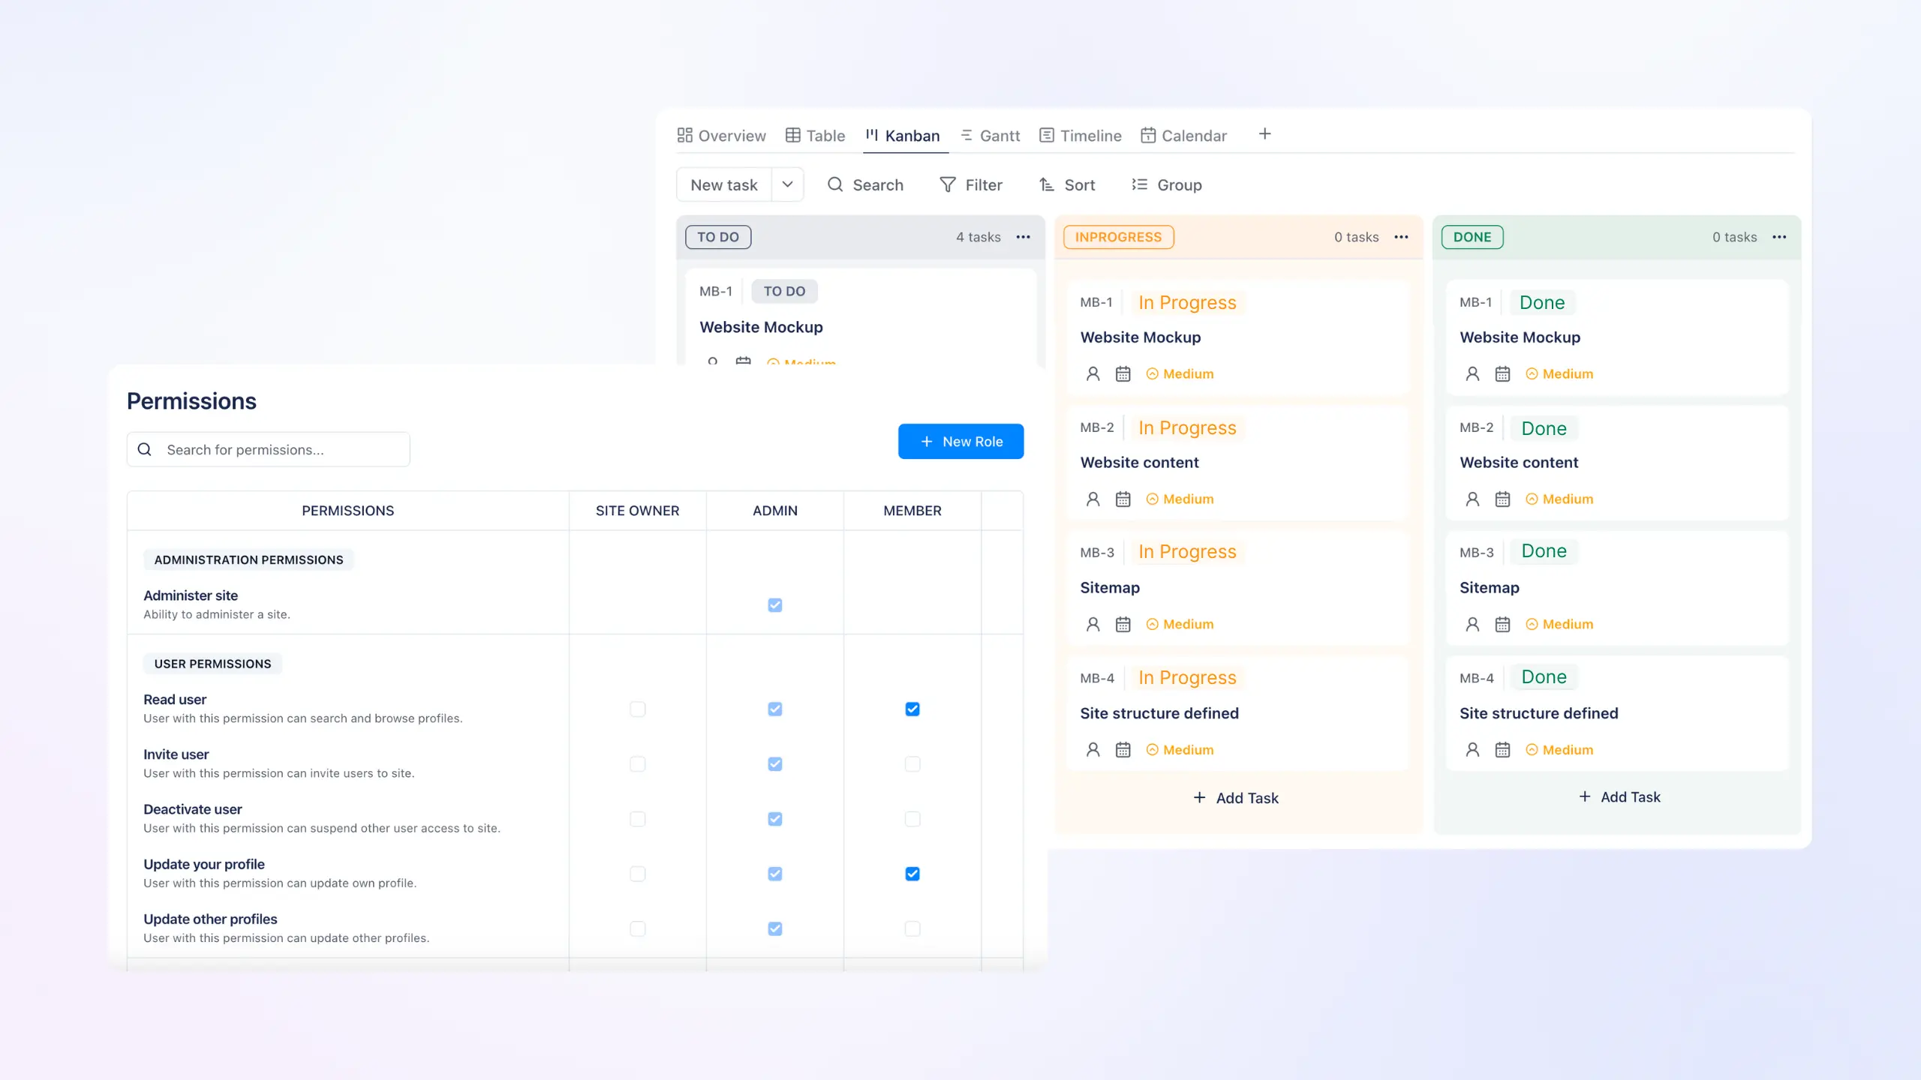1921x1080 pixels.
Task: Open the TO DO column options menu
Action: 1023,237
